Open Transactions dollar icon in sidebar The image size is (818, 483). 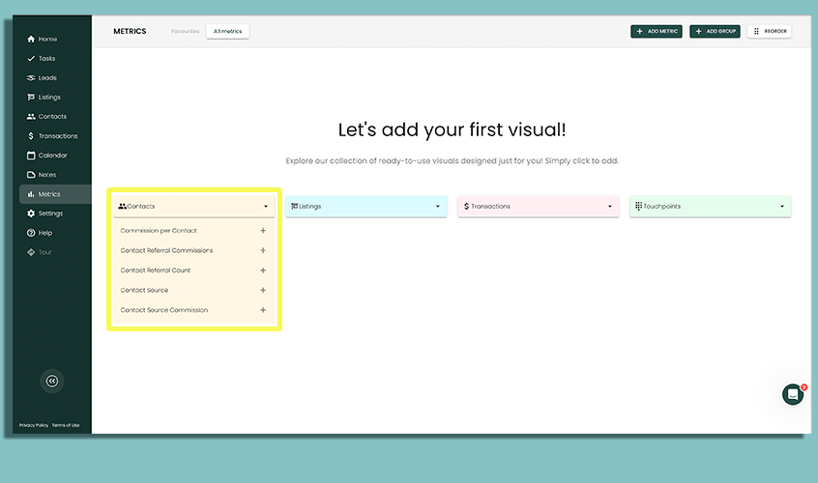pos(31,136)
